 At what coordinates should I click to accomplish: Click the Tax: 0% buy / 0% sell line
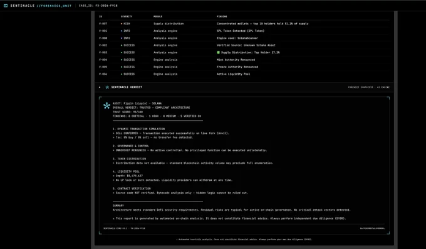153,138
